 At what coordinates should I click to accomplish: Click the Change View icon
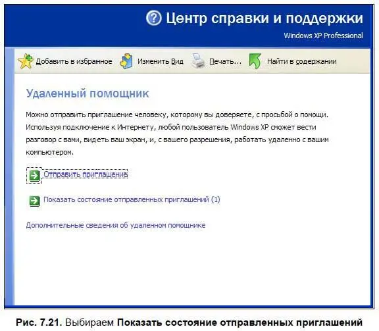click(x=126, y=61)
